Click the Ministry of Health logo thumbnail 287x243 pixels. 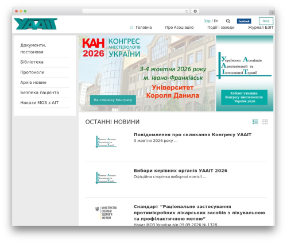coord(106,213)
